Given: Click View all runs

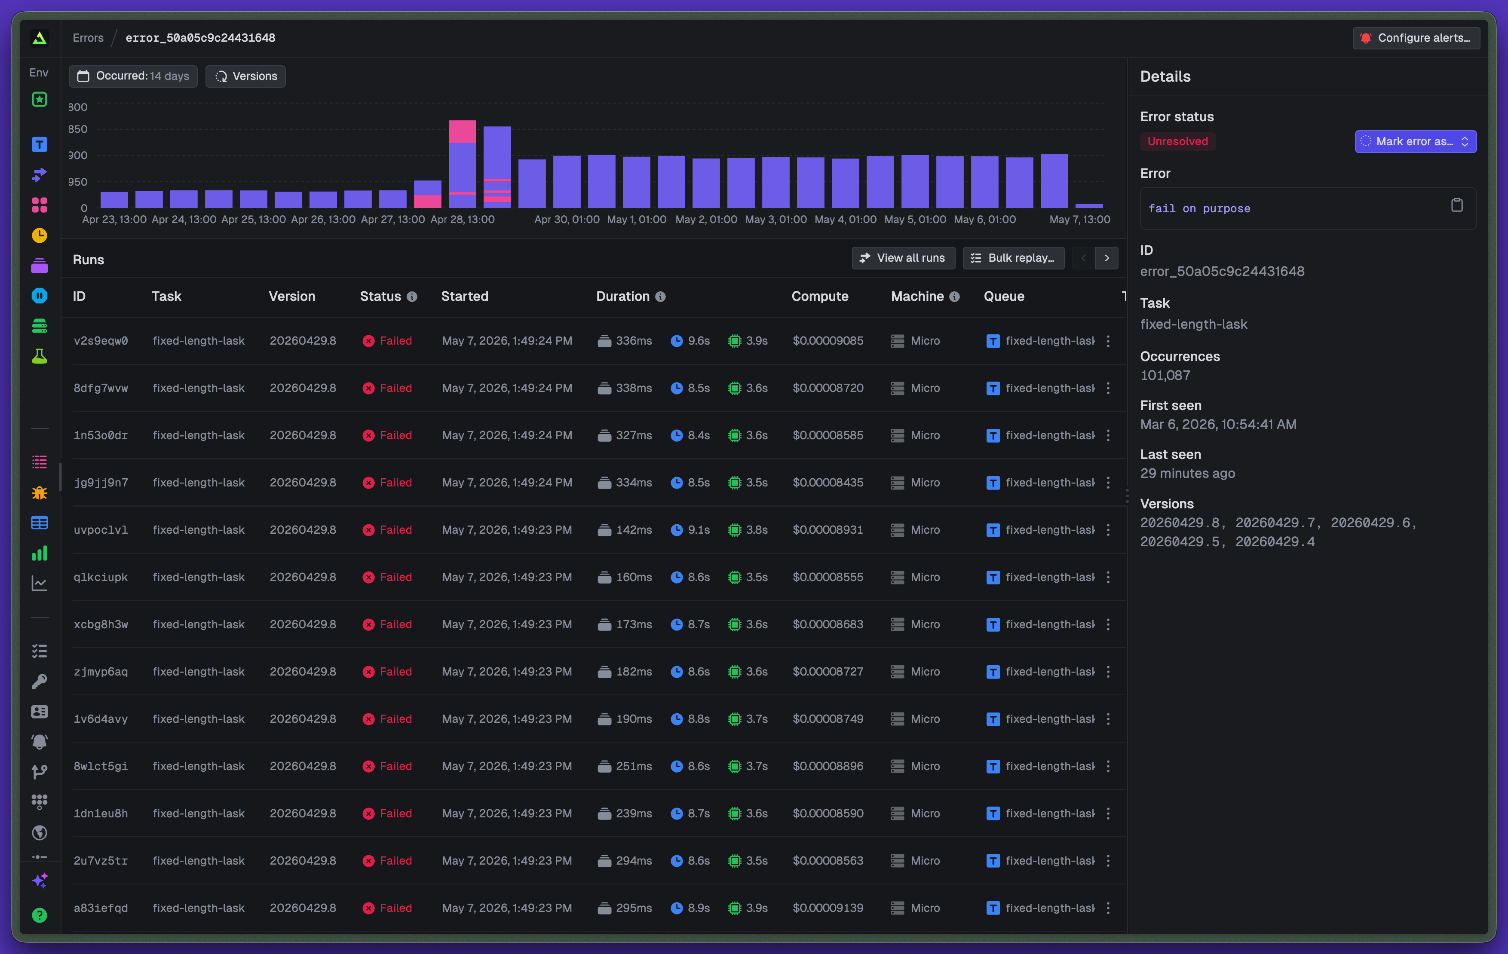Looking at the screenshot, I should pos(903,258).
